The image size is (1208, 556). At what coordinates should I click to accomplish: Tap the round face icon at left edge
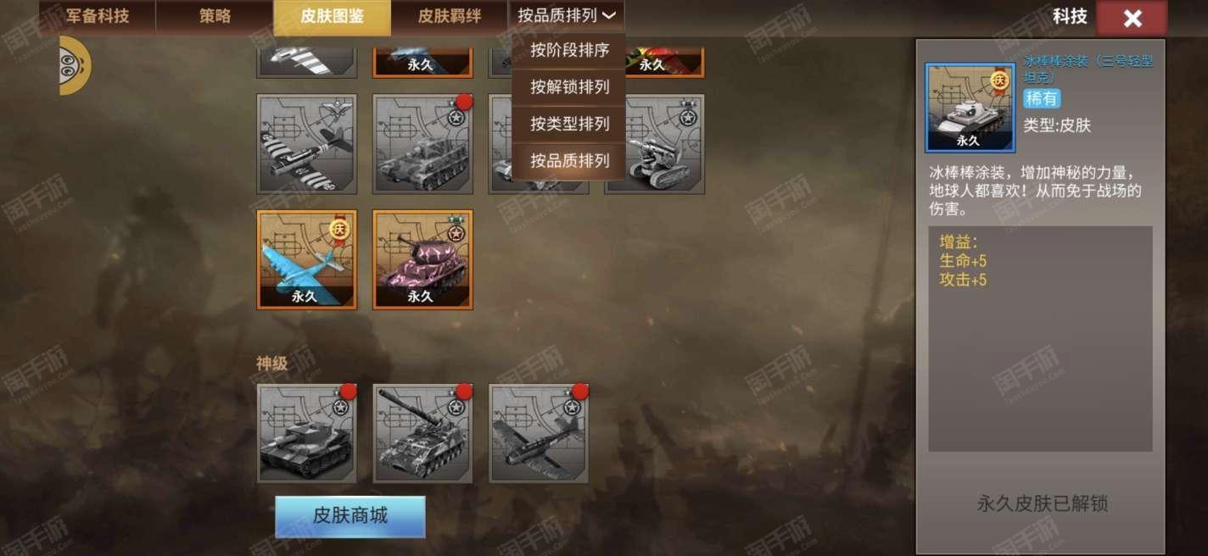75,65
